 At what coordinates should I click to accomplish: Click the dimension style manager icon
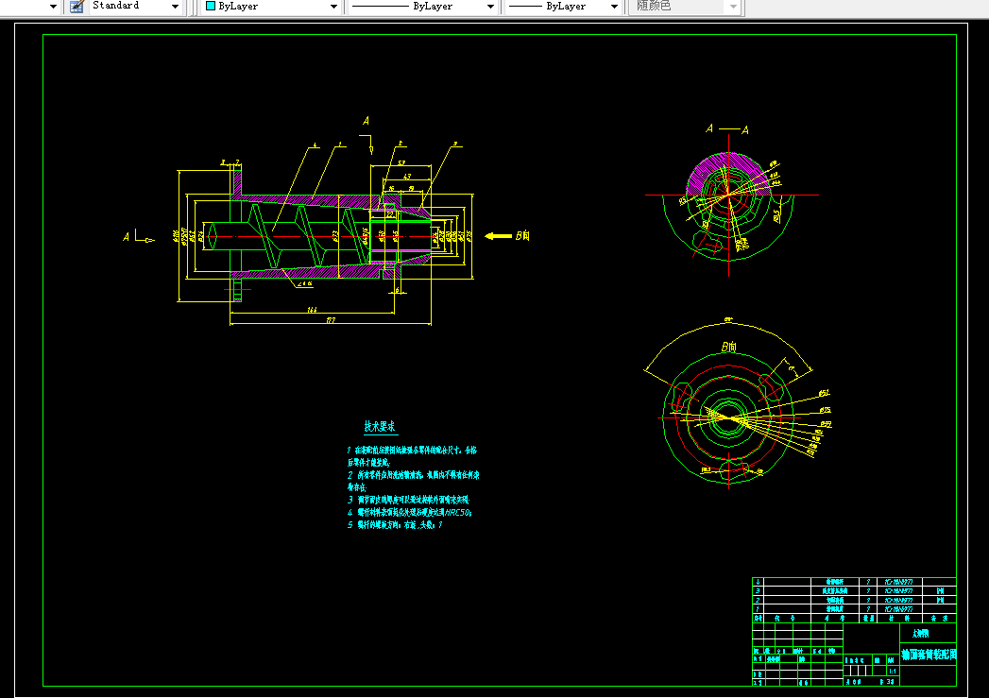coord(77,7)
